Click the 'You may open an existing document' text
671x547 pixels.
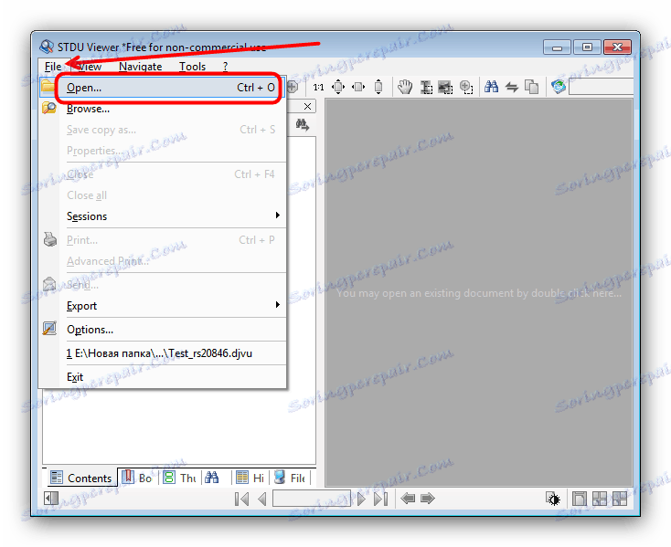(x=479, y=293)
